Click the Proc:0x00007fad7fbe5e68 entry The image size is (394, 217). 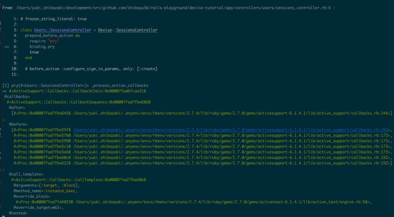202,152
